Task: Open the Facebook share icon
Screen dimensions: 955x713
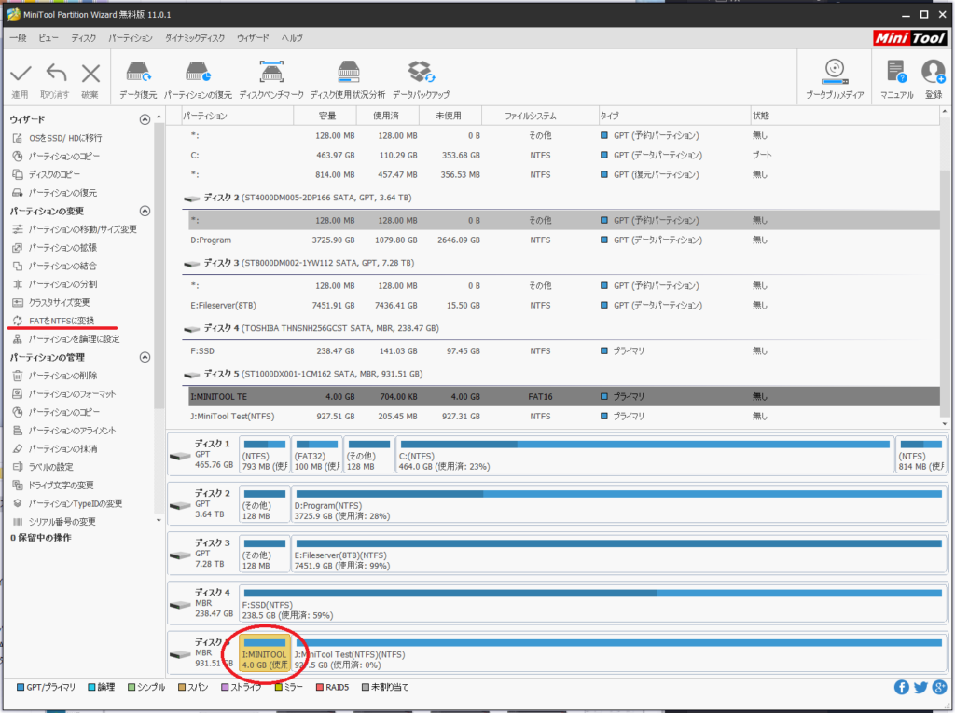Action: pos(902,688)
